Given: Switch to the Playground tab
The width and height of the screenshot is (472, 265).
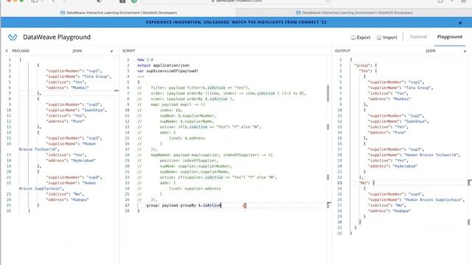Looking at the screenshot, I should click(x=449, y=37).
